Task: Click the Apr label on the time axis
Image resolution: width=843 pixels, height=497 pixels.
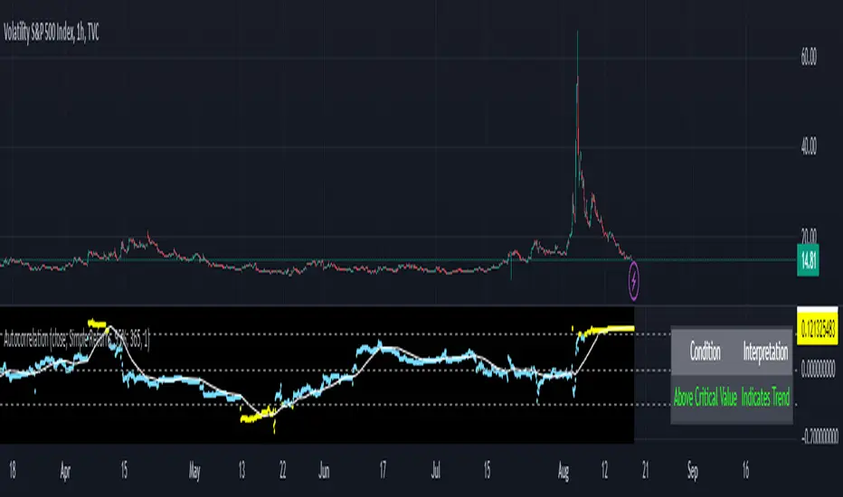Action: (x=65, y=472)
